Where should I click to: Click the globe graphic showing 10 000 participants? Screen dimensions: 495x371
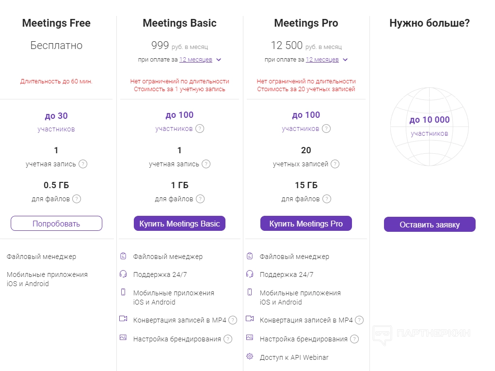(x=430, y=127)
